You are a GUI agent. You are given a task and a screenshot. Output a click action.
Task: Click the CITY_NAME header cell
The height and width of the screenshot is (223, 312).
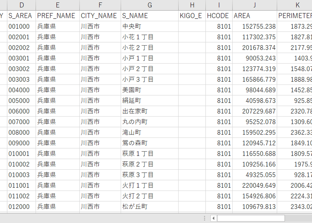100,16
